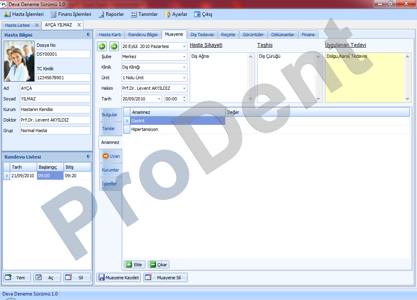Click the Yeni appointment button

(17, 277)
